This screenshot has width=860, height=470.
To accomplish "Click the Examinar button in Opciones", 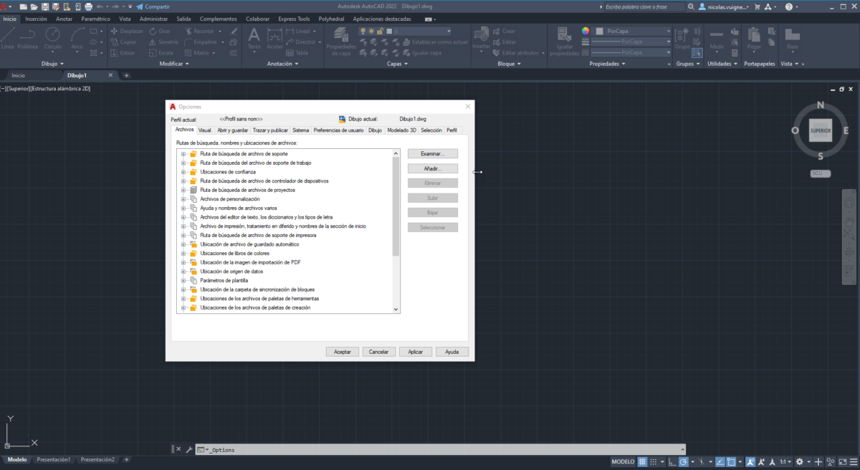I will tap(432, 153).
